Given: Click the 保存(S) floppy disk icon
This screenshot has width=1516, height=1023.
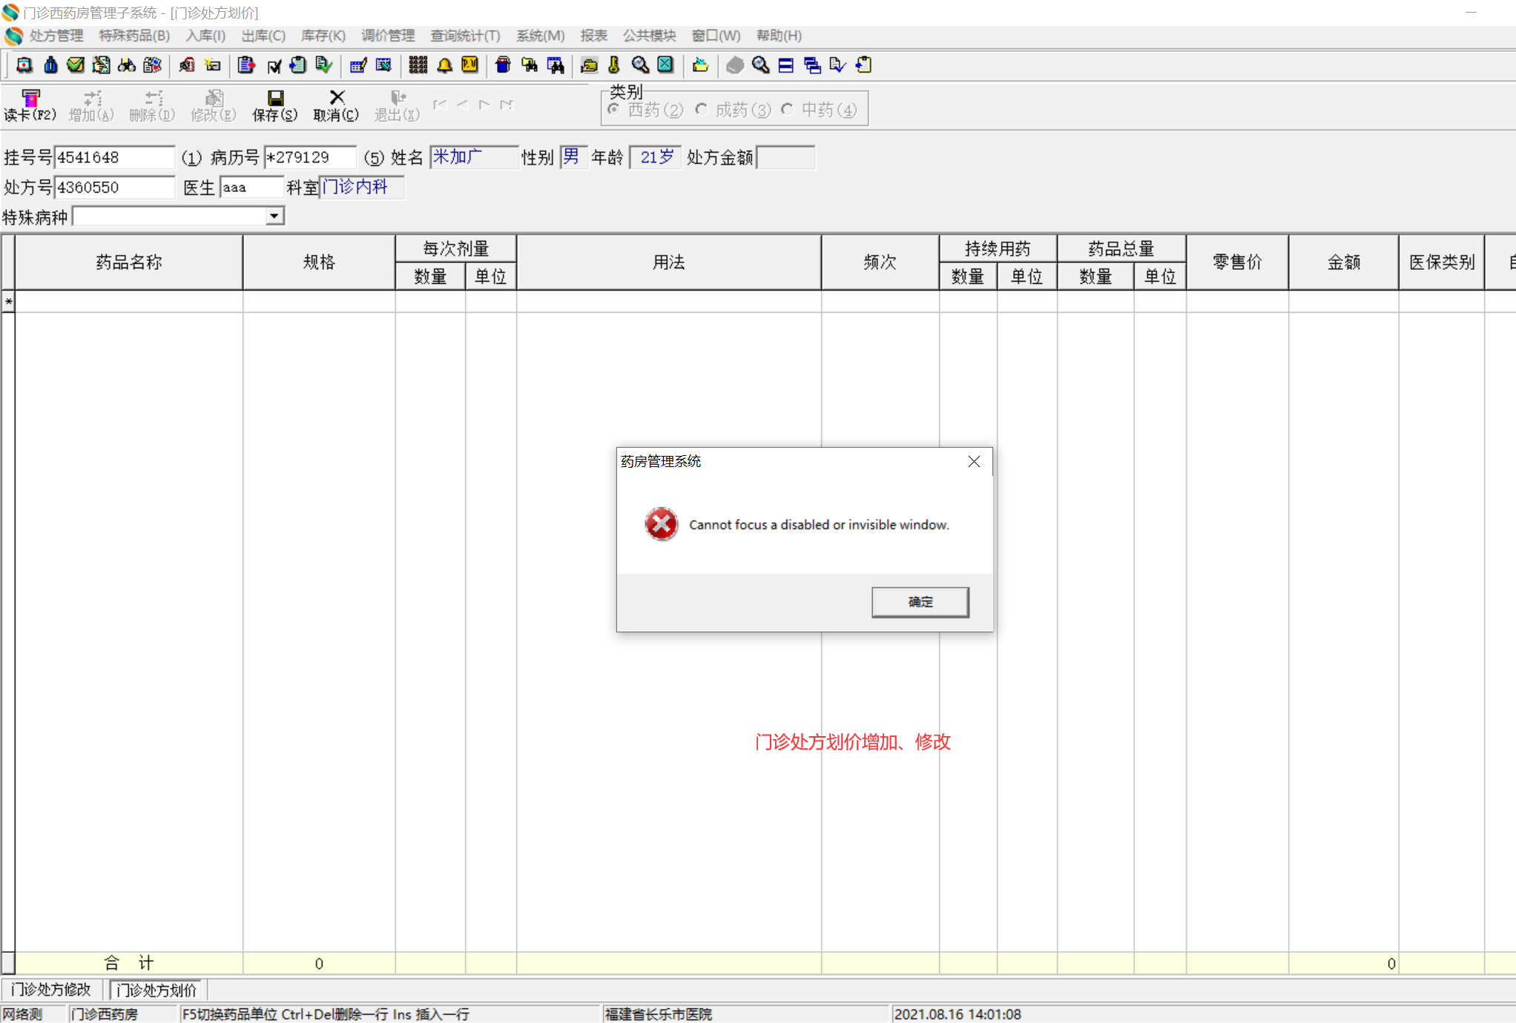Looking at the screenshot, I should point(275,99).
